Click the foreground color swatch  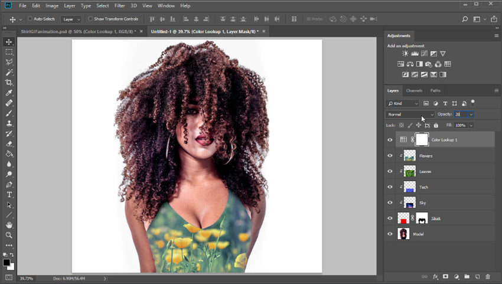6,263
